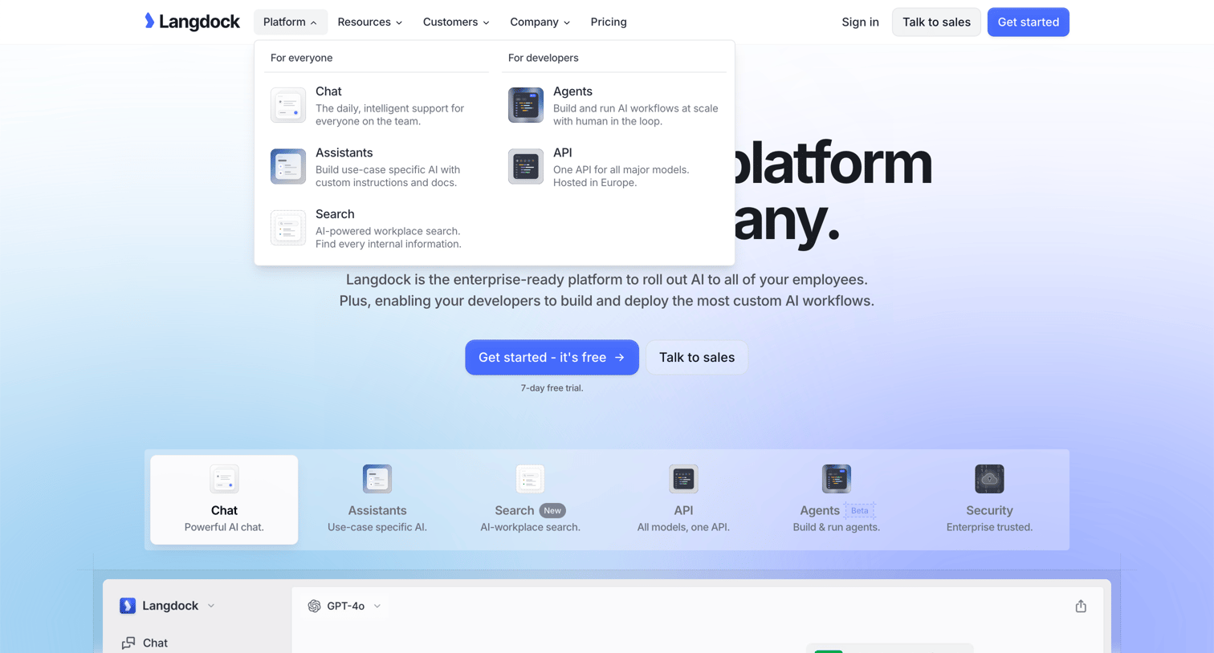Select the Search feature tab icon
This screenshot has height=653, width=1214.
[530, 479]
